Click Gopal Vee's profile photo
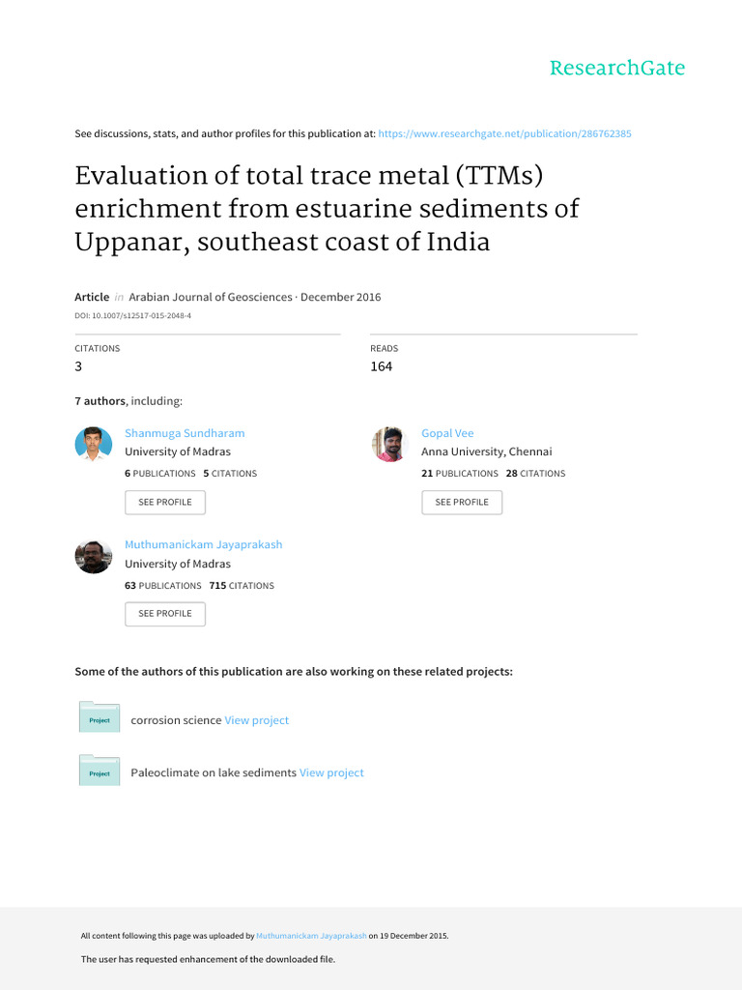 [390, 444]
